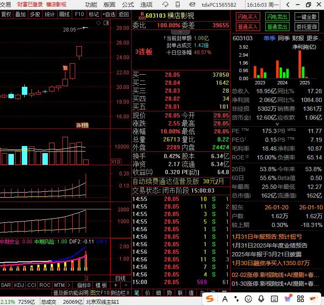Click the 返回 toolbar button

tap(123, 14)
